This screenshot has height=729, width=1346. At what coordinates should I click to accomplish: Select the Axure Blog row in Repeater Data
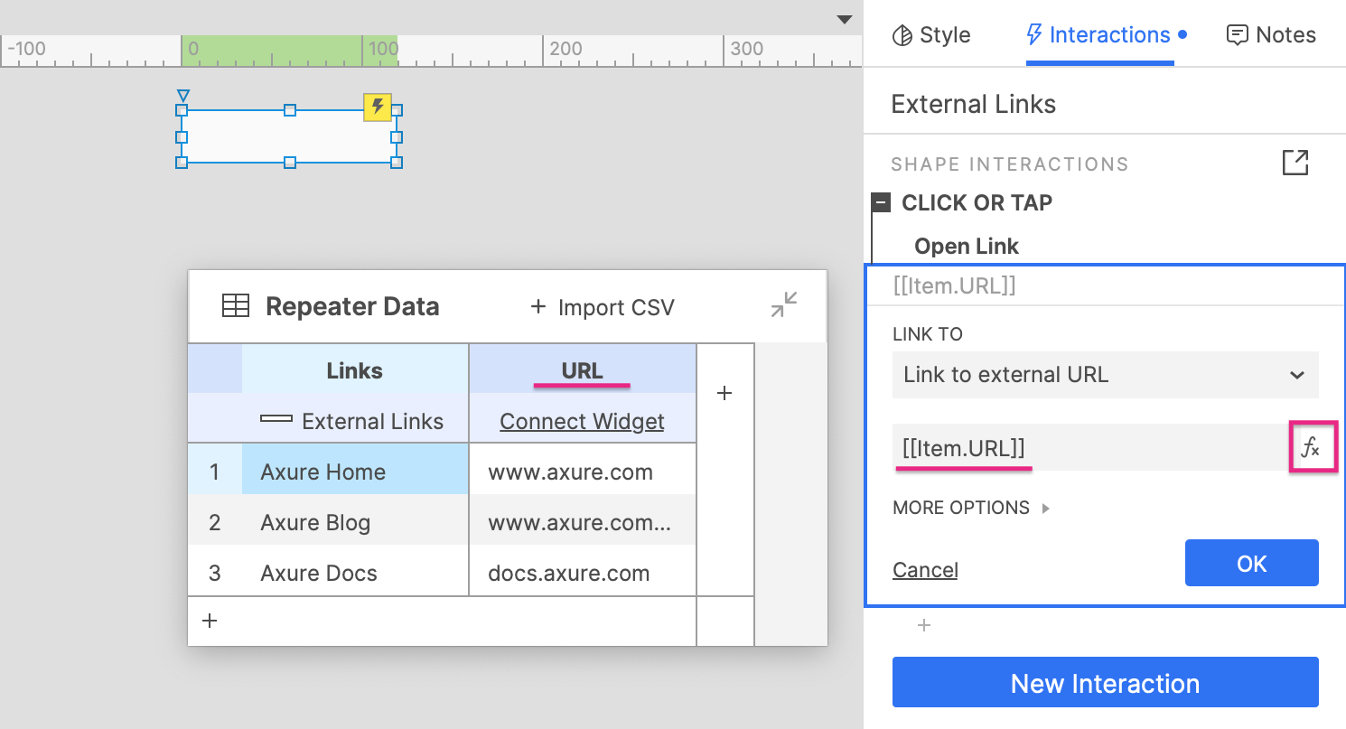pos(315,522)
